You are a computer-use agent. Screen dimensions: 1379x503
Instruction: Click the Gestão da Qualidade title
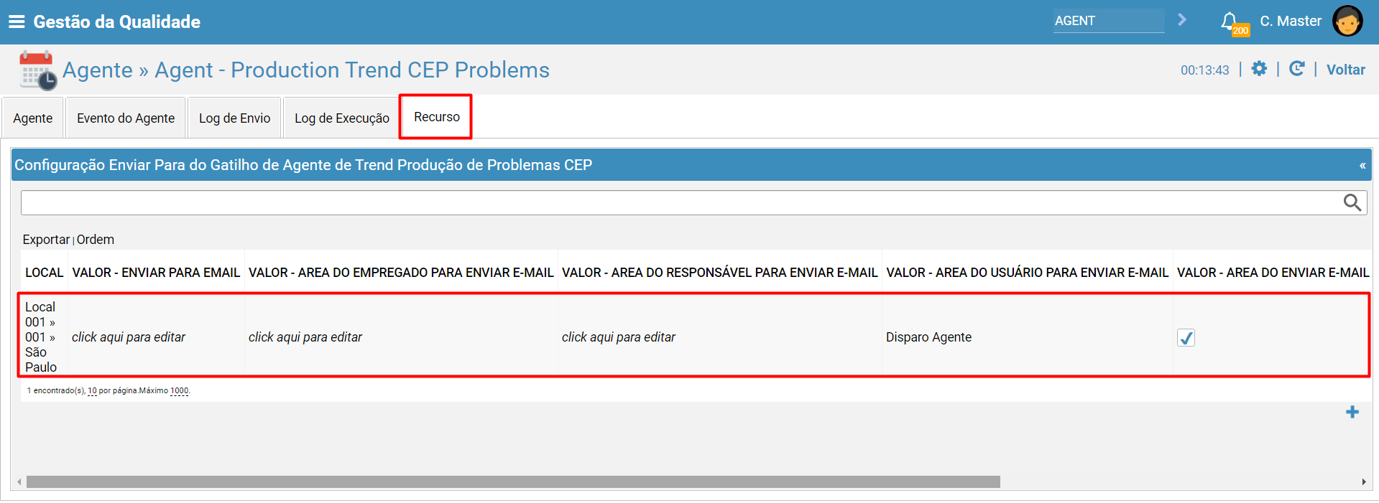117,22
